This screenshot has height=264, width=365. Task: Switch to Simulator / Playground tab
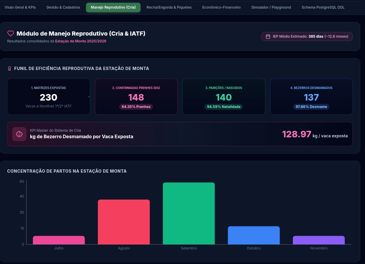point(271,7)
